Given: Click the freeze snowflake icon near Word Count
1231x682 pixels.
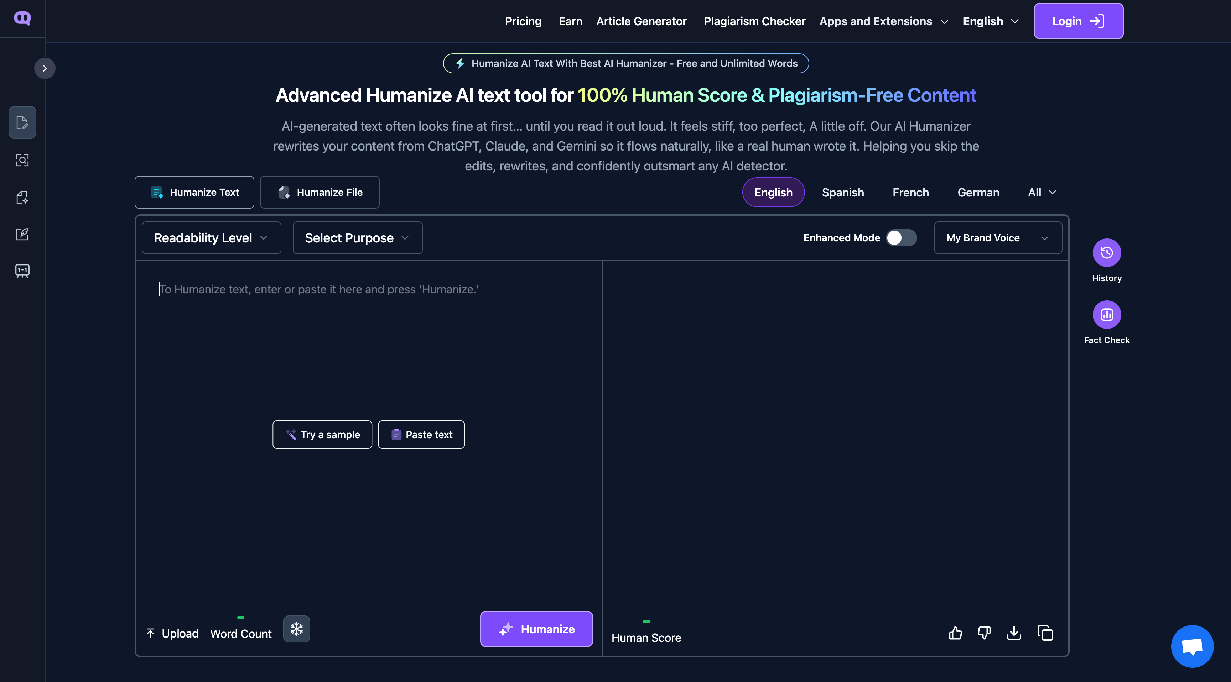Looking at the screenshot, I should tap(296, 629).
